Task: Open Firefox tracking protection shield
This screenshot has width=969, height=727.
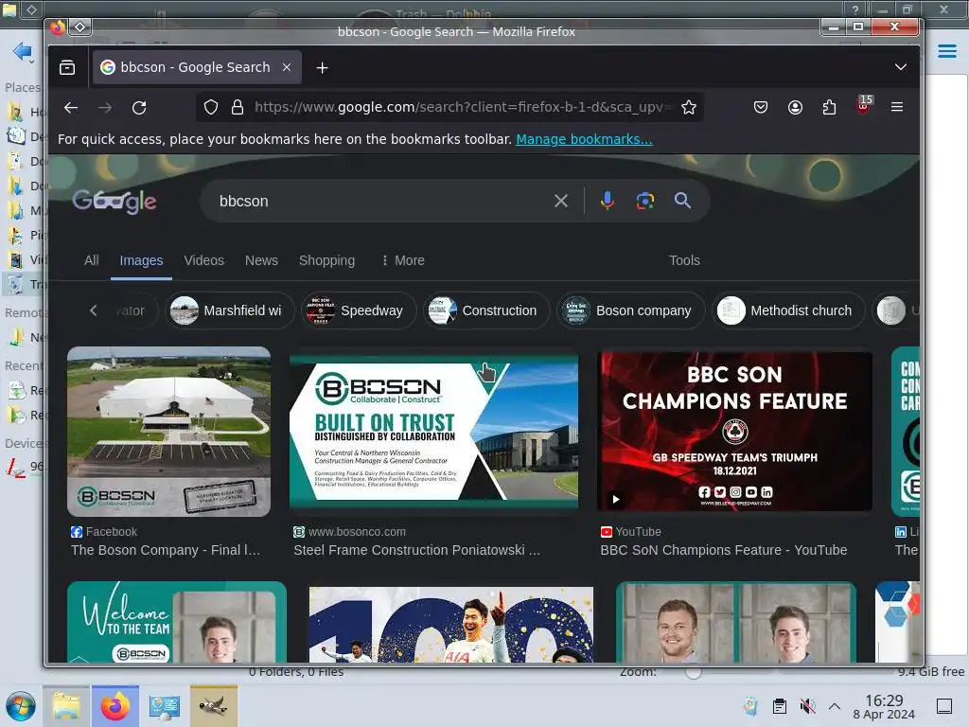Action: tap(211, 108)
